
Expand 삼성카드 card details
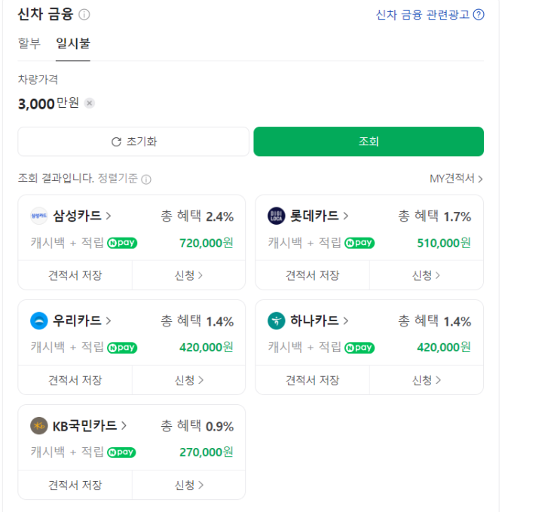click(82, 216)
